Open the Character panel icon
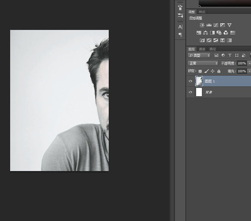This screenshot has width=251, height=221. [180, 27]
